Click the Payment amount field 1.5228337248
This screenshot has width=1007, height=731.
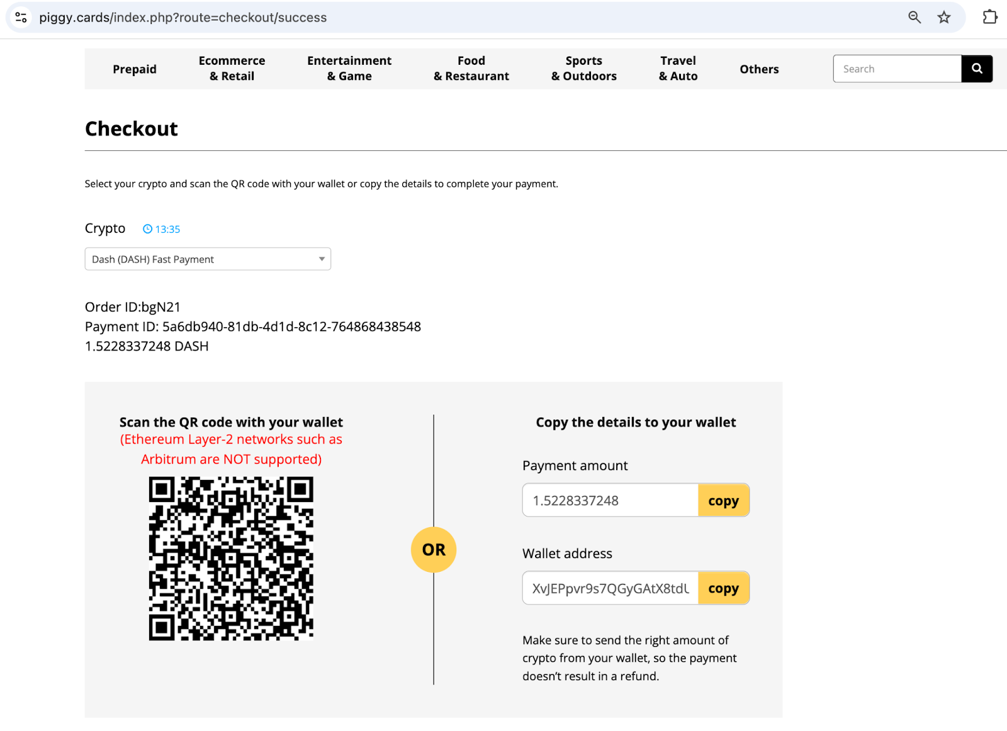pos(610,501)
